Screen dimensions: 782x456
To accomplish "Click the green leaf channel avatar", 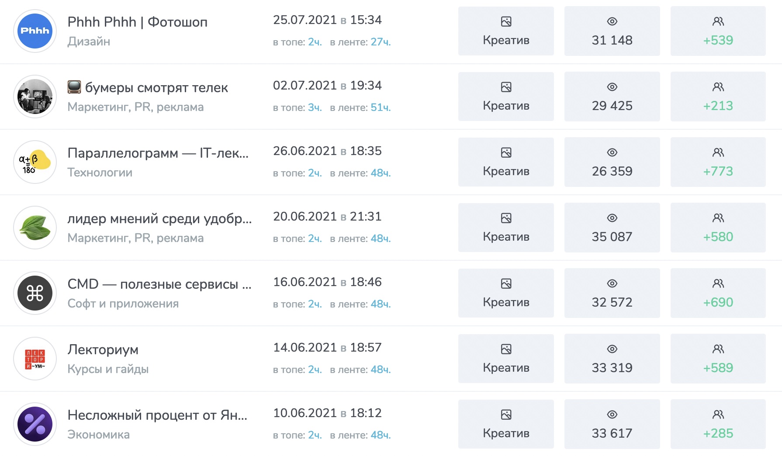I will coord(35,228).
